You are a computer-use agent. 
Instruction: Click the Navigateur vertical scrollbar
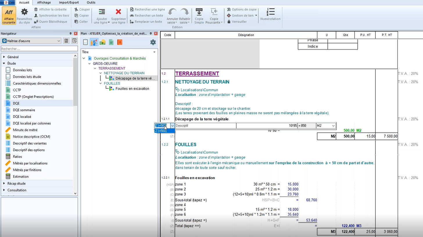(76, 124)
